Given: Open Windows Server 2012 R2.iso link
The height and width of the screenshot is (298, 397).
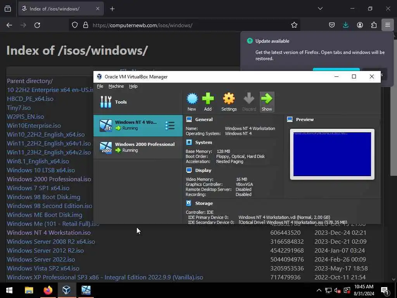Looking at the screenshot, I should [45, 250].
